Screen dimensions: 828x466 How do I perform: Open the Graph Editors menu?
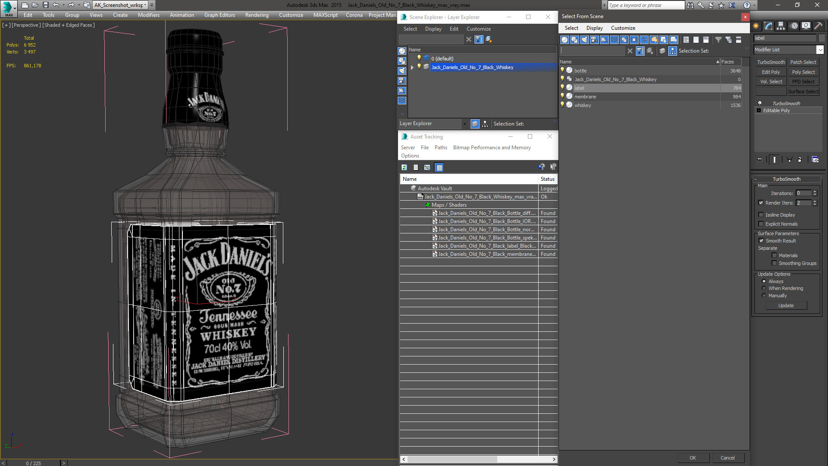pos(220,15)
